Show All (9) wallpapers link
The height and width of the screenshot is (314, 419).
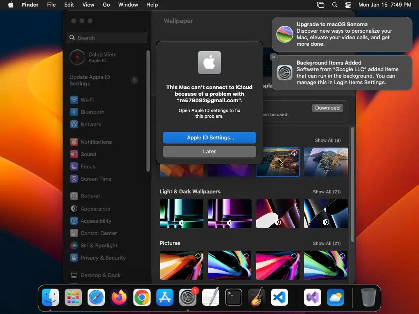click(x=328, y=140)
